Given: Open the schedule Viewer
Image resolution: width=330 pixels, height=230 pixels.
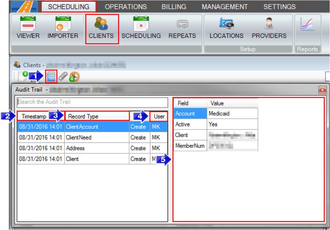Looking at the screenshot, I should coord(28,28).
